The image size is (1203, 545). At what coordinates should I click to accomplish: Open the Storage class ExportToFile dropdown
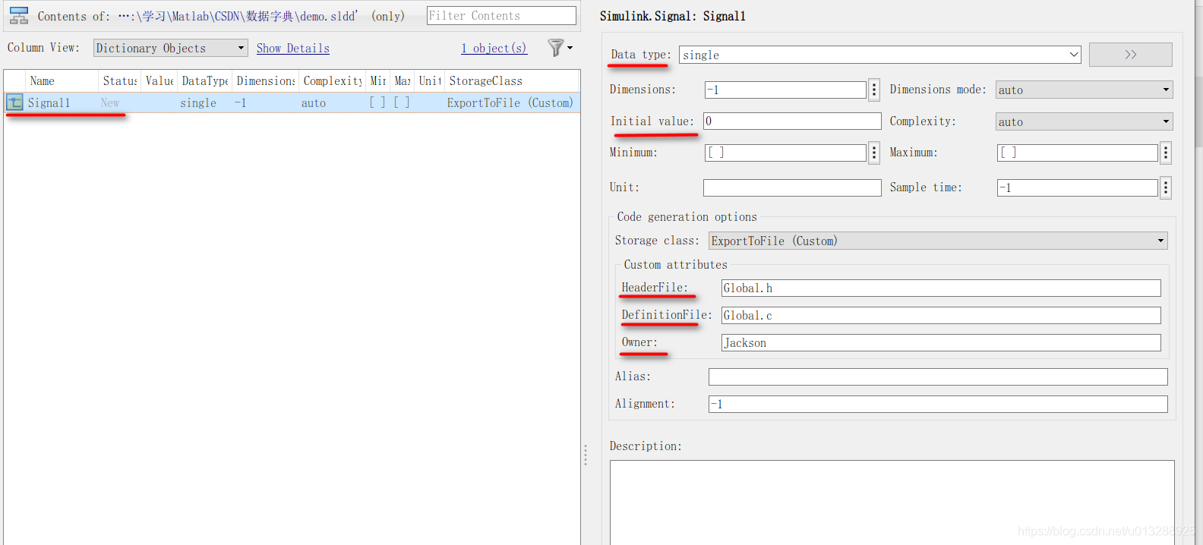[x=938, y=241]
